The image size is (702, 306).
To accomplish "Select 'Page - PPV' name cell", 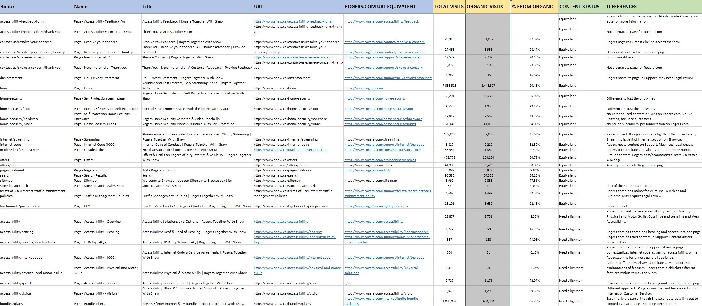I will click(107, 204).
